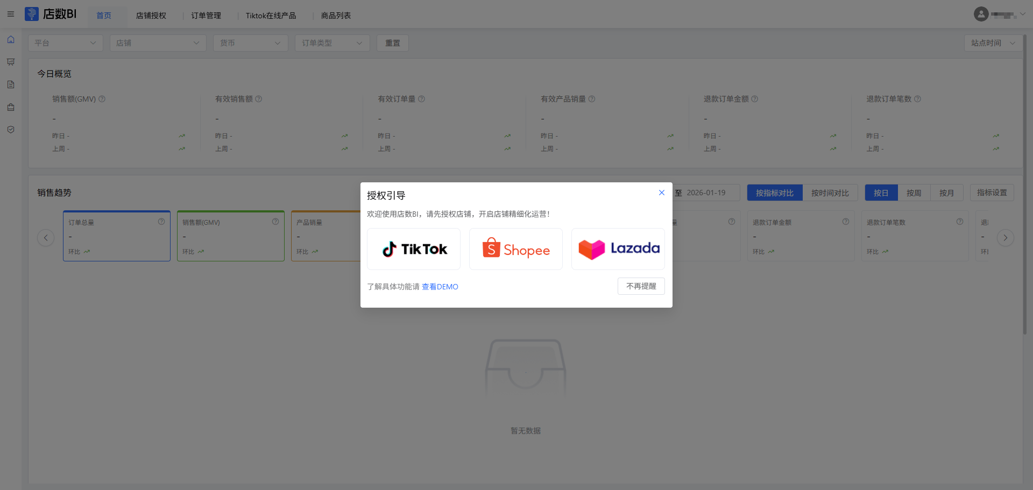Expand the 站点时间 dropdown
The image size is (1033, 490).
click(x=993, y=43)
